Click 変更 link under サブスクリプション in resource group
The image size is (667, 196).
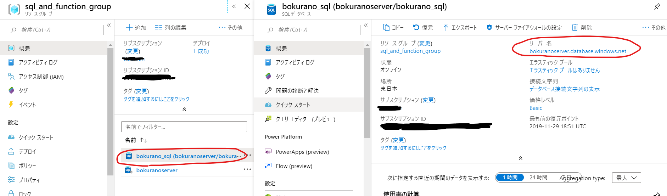tap(133, 51)
